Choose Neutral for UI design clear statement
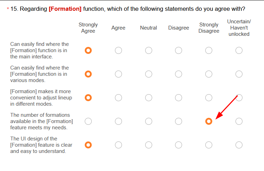This screenshot has height=171, width=264. 149,145
